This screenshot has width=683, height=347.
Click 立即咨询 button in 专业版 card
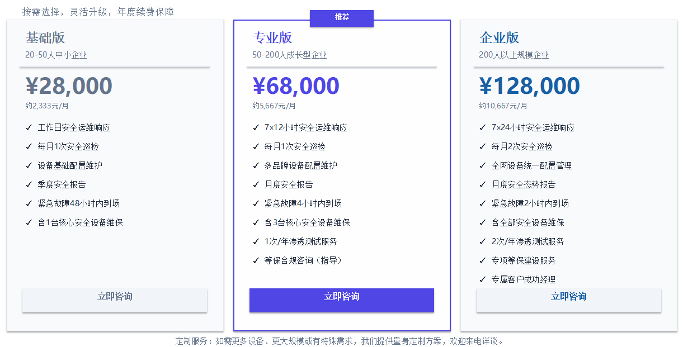pyautogui.click(x=342, y=300)
